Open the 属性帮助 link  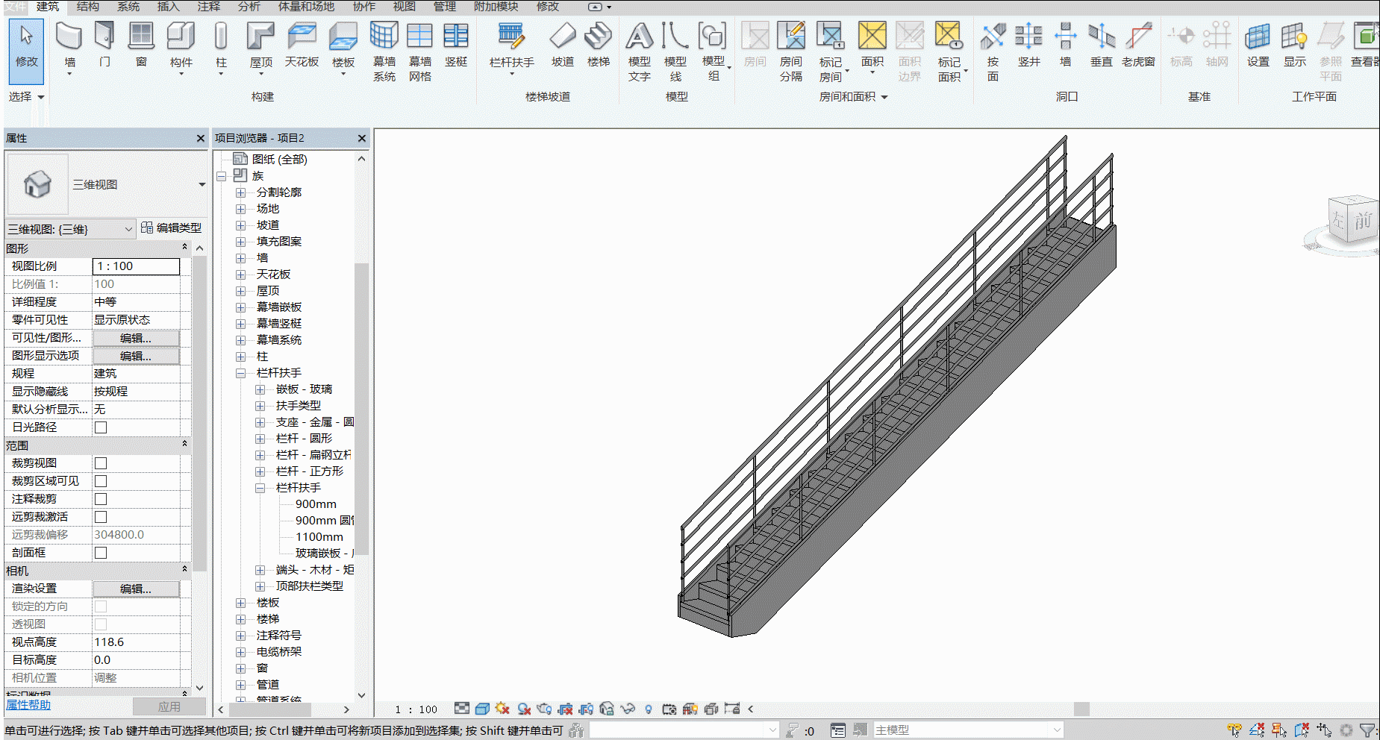(28, 705)
